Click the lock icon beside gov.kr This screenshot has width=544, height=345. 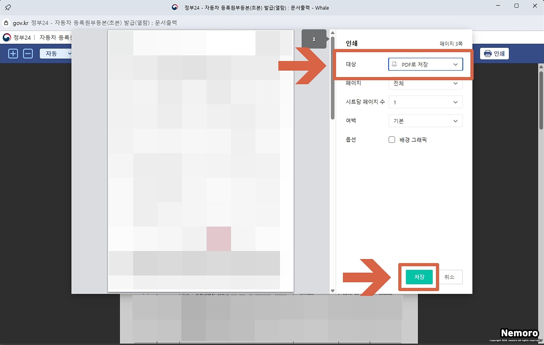pos(6,23)
